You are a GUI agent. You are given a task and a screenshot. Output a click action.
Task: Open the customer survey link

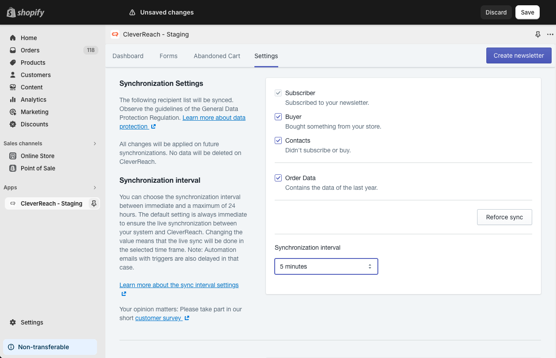158,318
